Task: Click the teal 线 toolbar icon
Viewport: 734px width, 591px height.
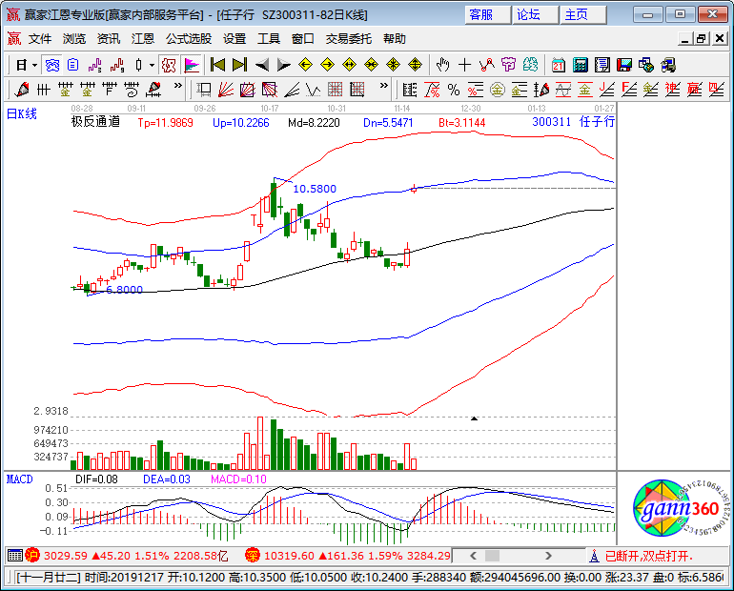Action: [x=530, y=65]
